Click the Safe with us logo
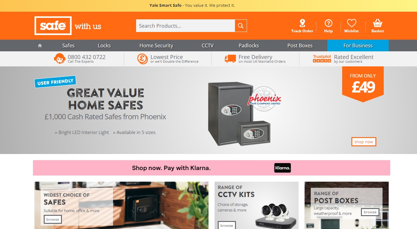Image resolution: width=417 pixels, height=229 pixels. (x=68, y=26)
